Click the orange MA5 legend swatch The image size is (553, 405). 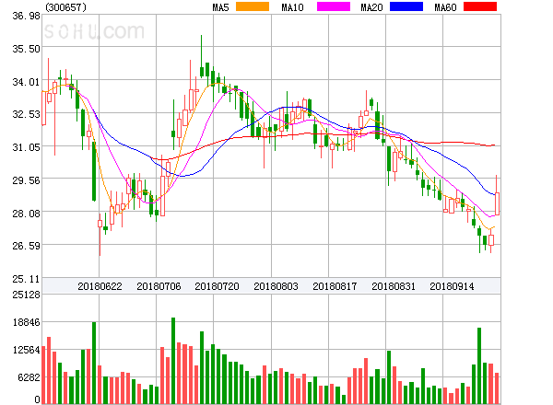point(253,6)
